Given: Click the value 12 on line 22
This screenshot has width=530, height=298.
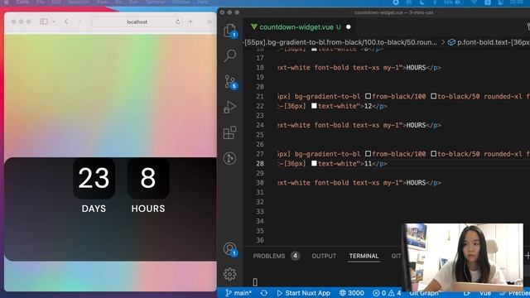Looking at the screenshot, I should tap(368, 106).
